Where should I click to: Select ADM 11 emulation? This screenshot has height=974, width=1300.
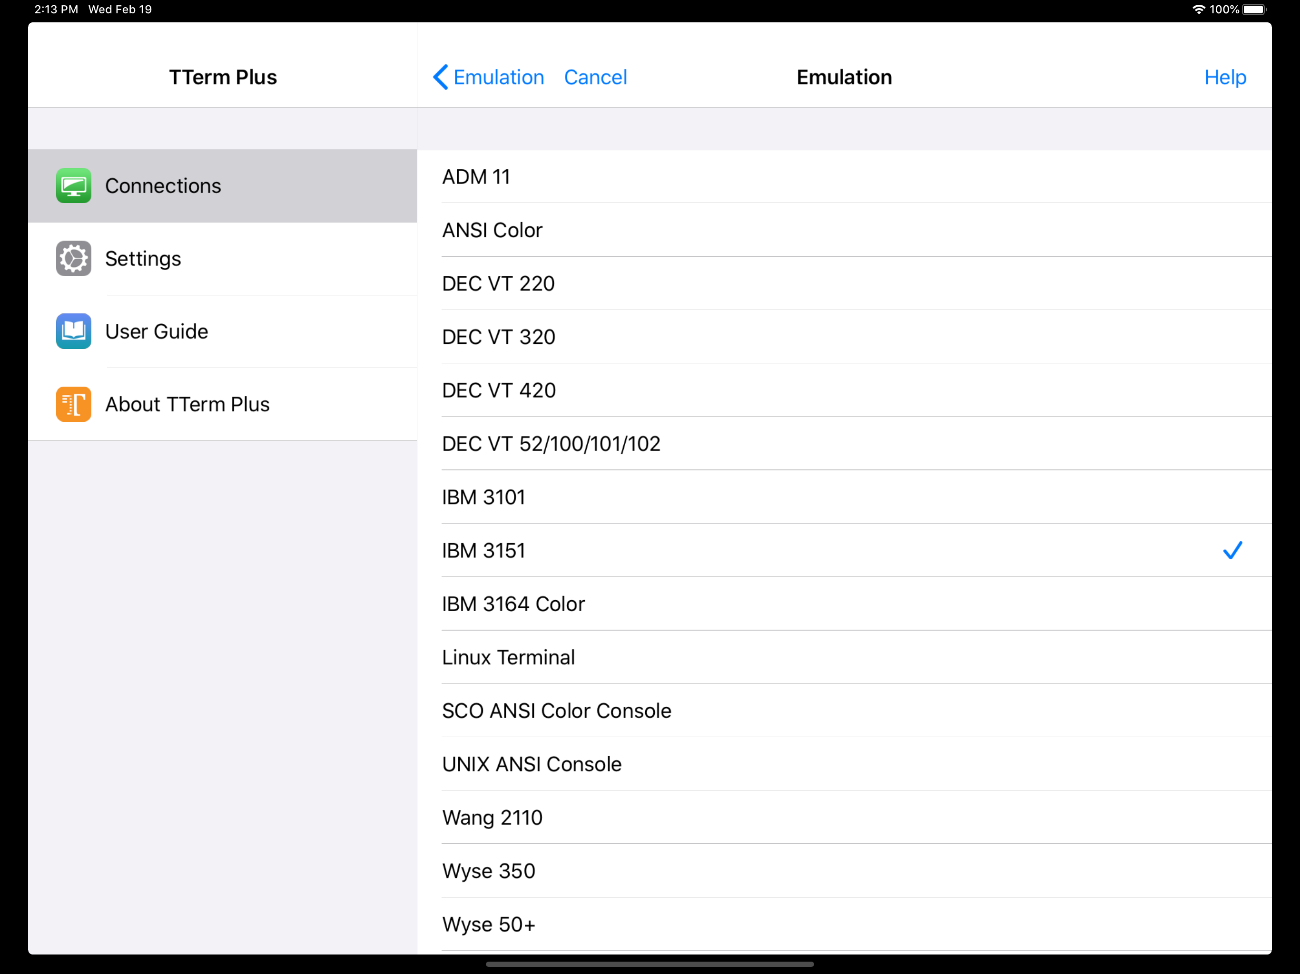(x=844, y=177)
